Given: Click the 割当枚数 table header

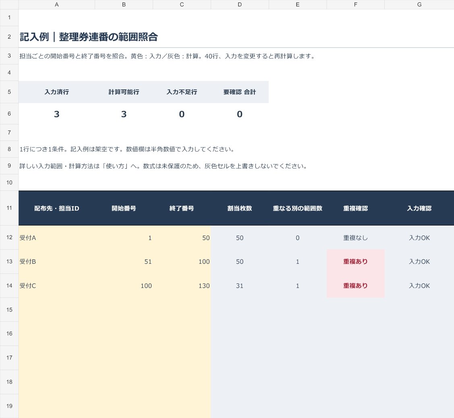Looking at the screenshot, I should pos(240,209).
